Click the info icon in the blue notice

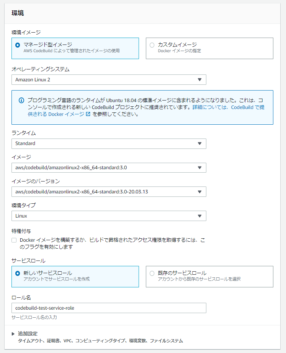point(21,101)
